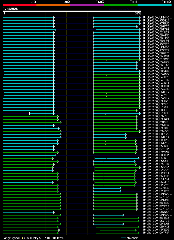174x240 pixels.
Task: Click the red 20% identity legend segment
Action: click(20, 5)
